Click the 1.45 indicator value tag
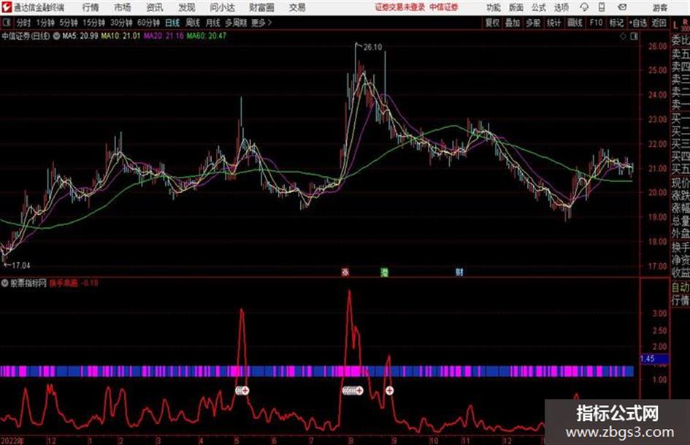 [x=654, y=359]
